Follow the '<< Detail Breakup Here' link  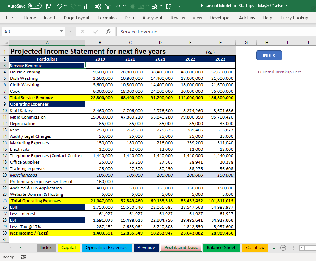pos(279,72)
